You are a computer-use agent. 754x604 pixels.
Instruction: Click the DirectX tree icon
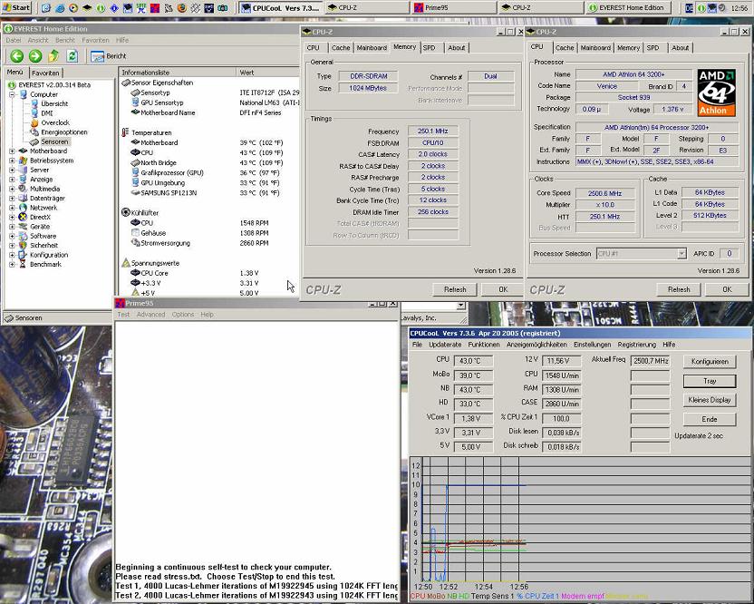coord(23,217)
